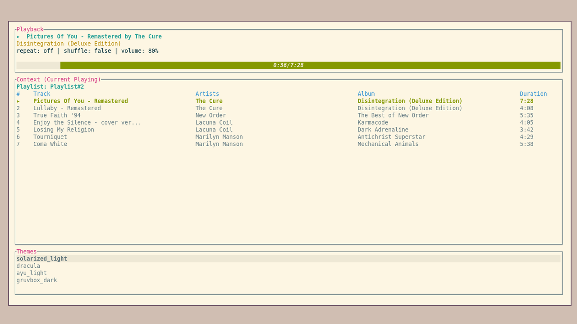The width and height of the screenshot is (577, 324).
Task: Click album Antichrist Superstar
Action: click(x=392, y=137)
